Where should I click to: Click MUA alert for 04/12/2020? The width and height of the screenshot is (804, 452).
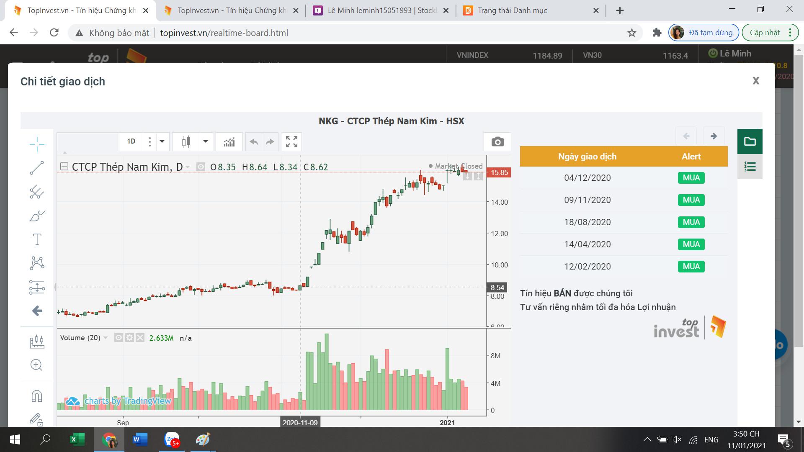click(691, 178)
